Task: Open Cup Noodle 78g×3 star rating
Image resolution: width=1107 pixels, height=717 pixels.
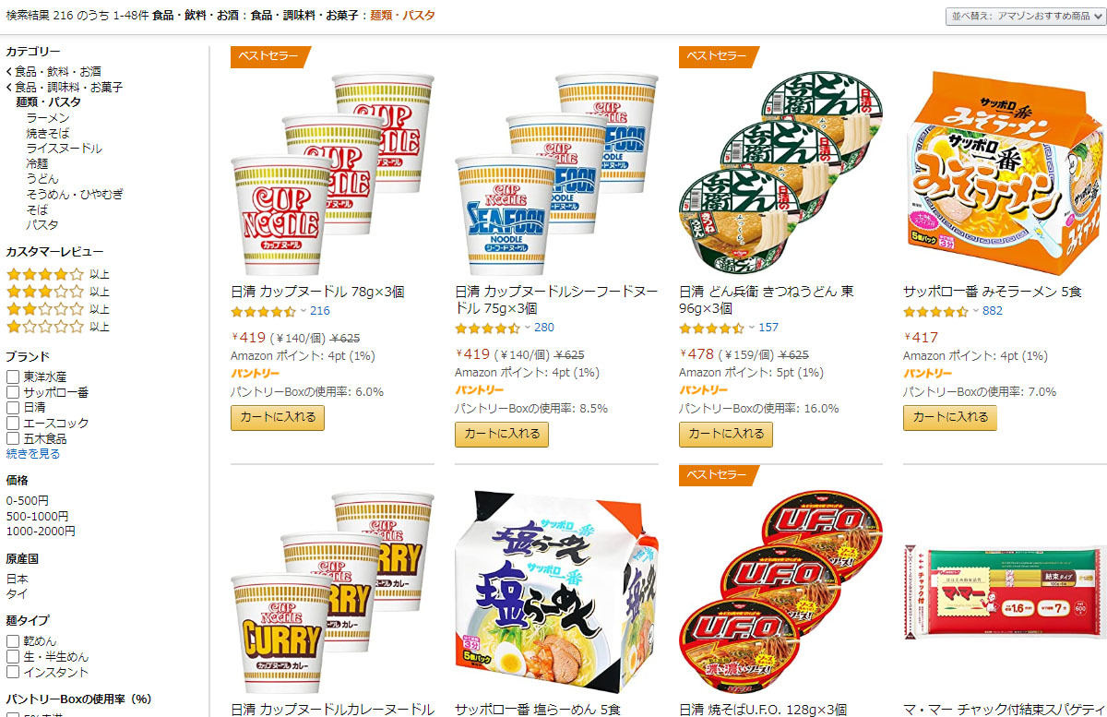Action: point(263,311)
